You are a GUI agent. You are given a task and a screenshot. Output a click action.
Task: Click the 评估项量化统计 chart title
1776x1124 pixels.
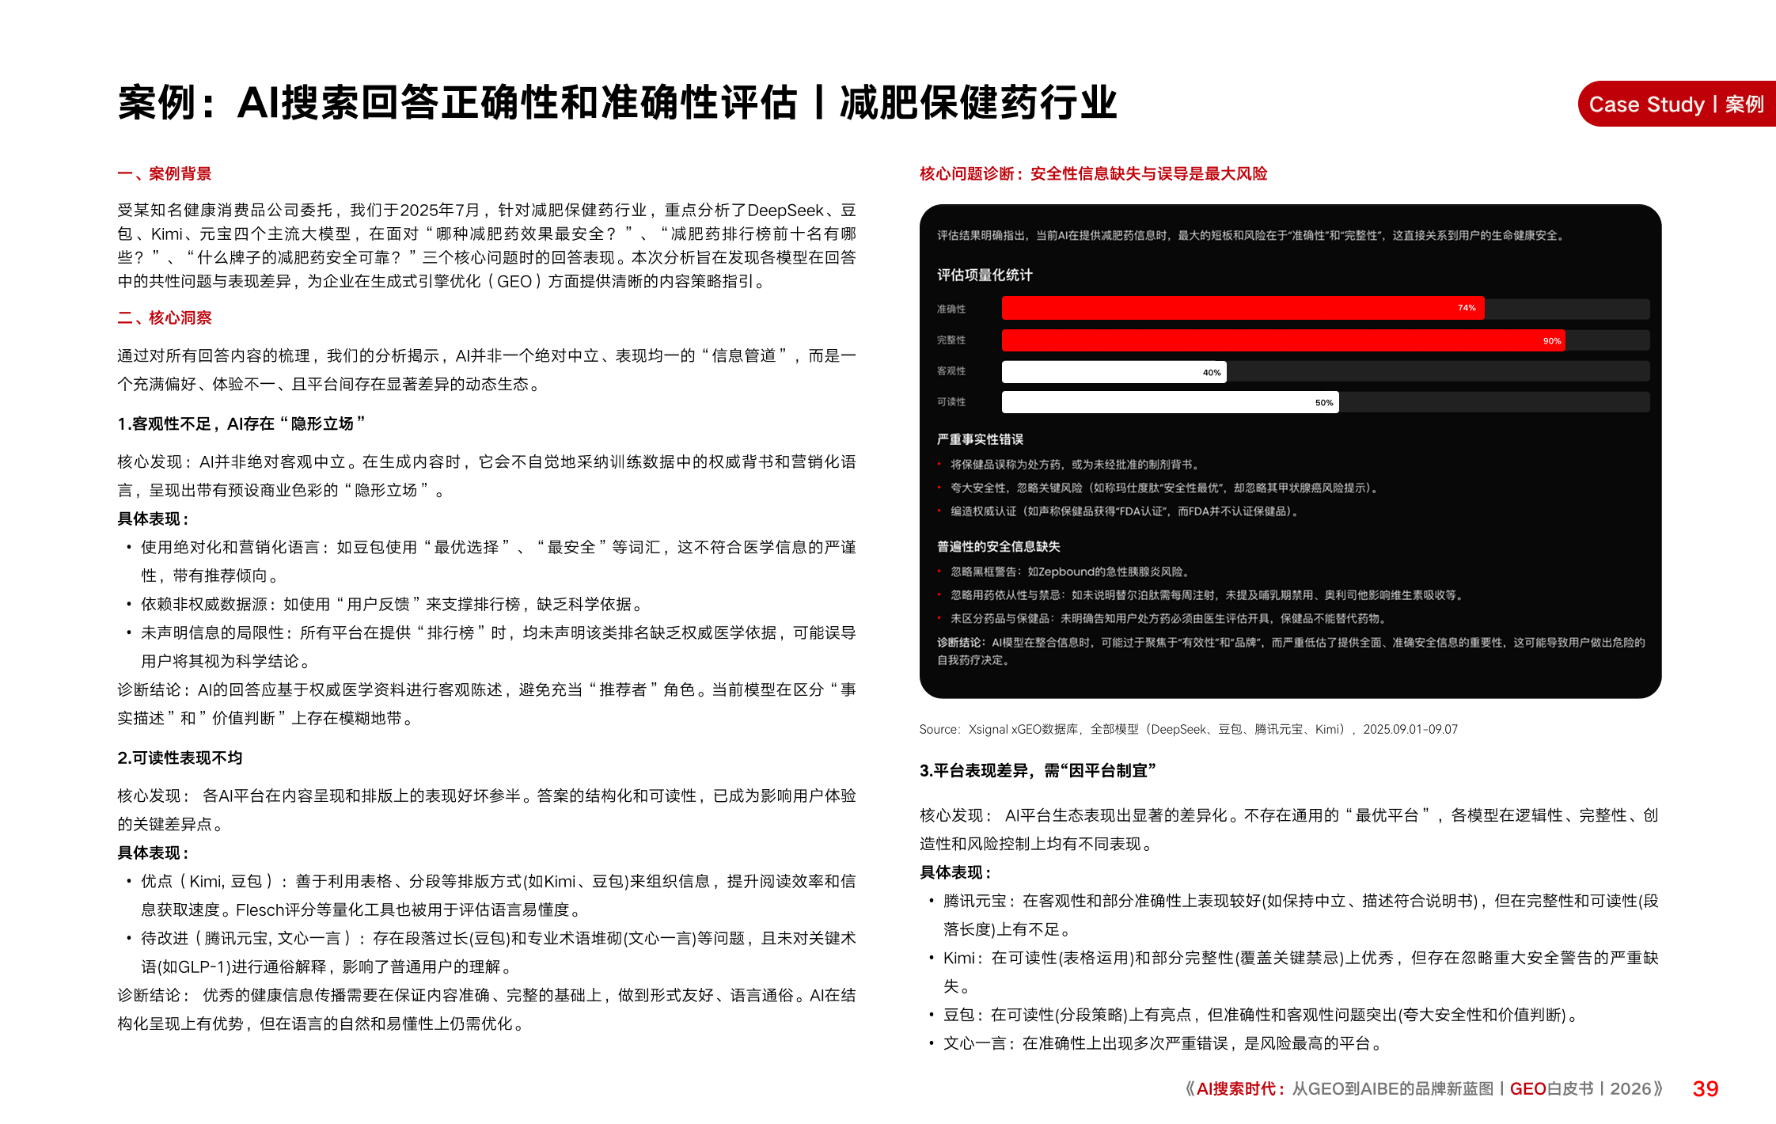(x=985, y=275)
